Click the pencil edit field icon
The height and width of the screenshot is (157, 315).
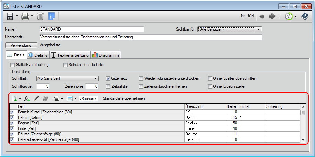pyautogui.click(x=36, y=99)
